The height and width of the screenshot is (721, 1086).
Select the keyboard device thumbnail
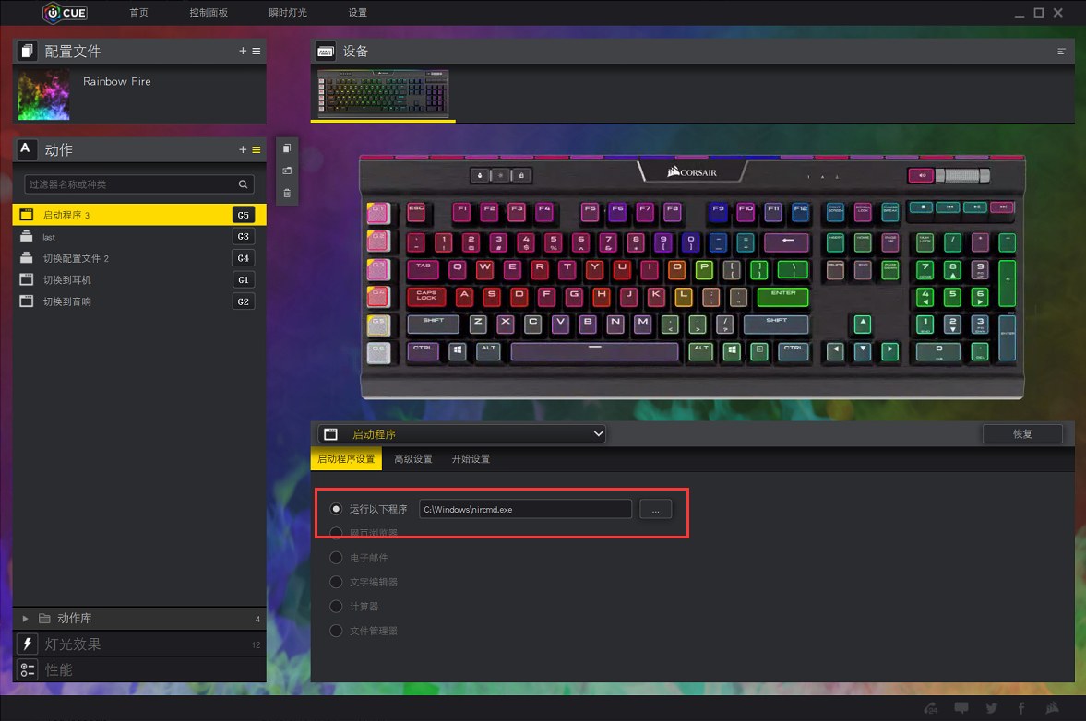[x=383, y=93]
